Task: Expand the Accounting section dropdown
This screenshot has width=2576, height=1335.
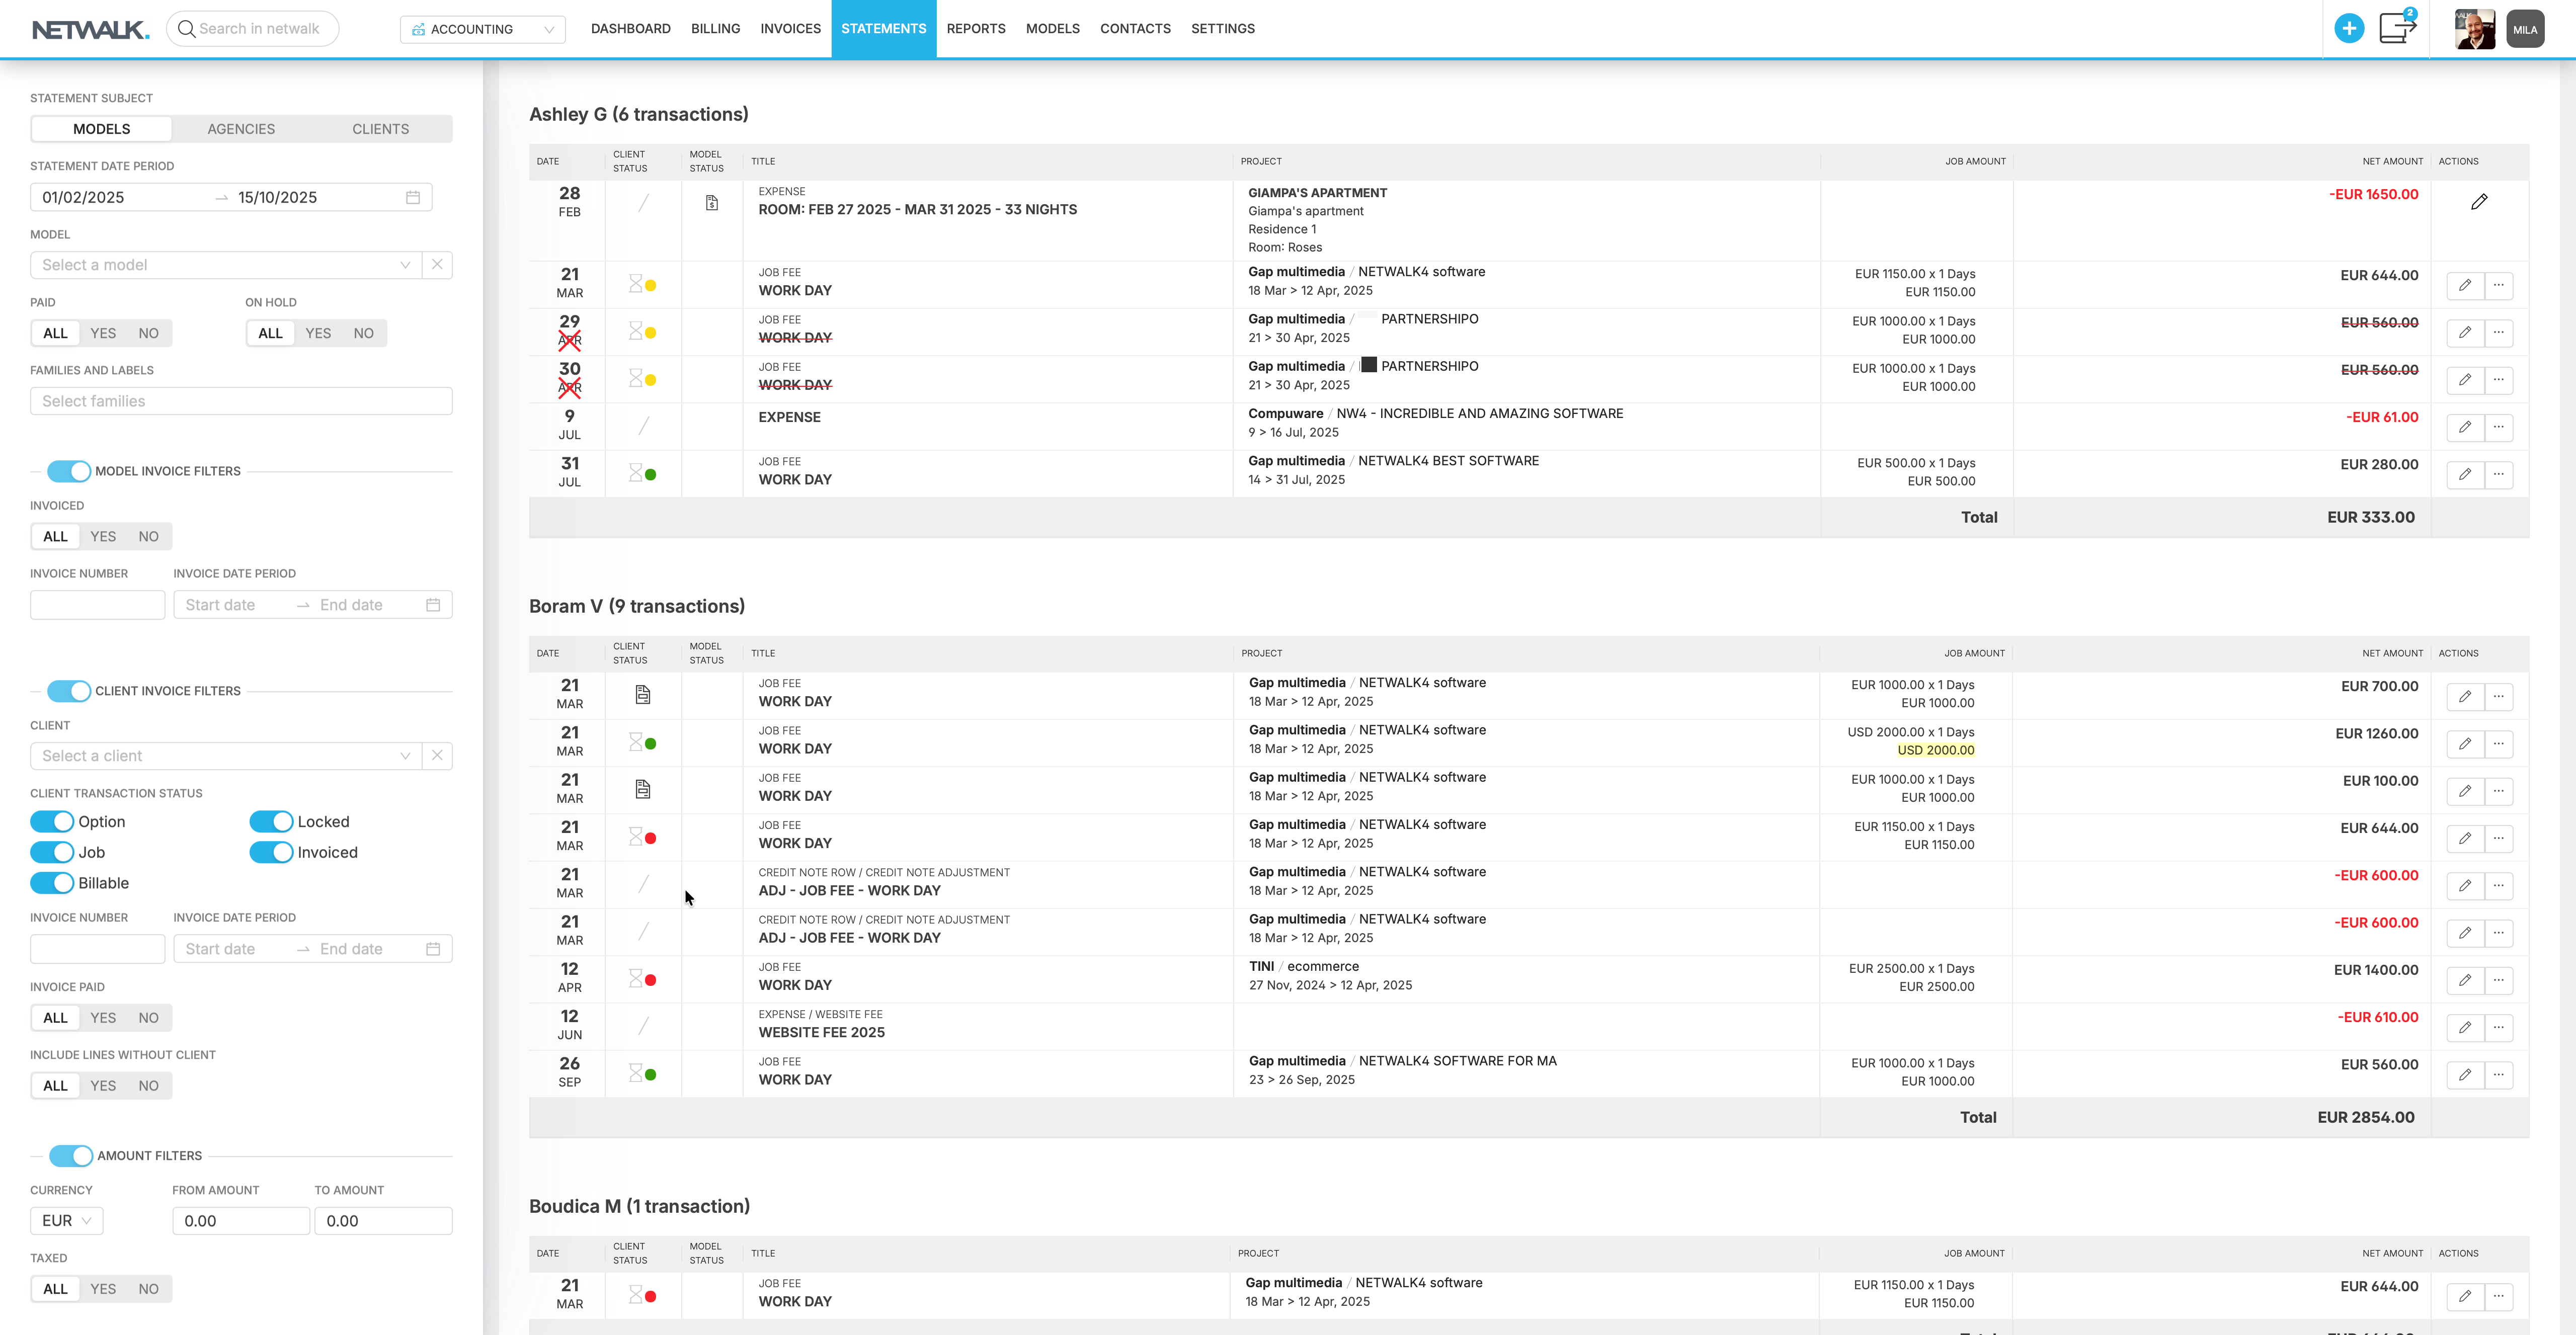Action: click(482, 29)
